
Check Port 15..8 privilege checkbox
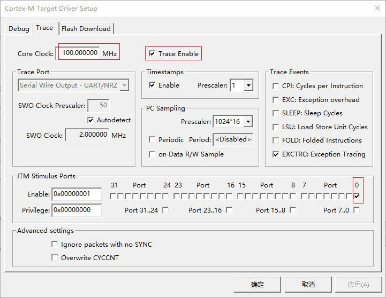point(293,210)
